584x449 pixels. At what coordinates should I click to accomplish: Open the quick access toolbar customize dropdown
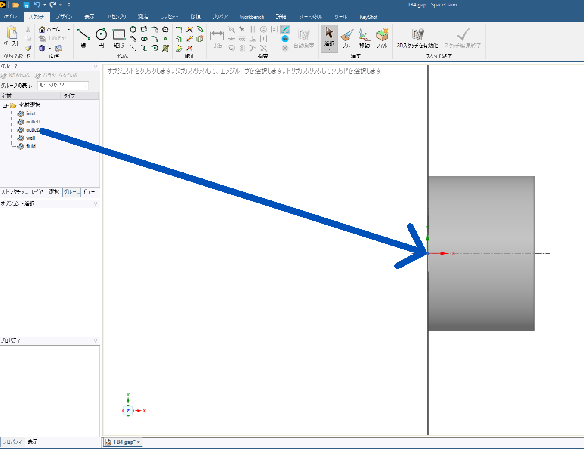pyautogui.click(x=69, y=5)
